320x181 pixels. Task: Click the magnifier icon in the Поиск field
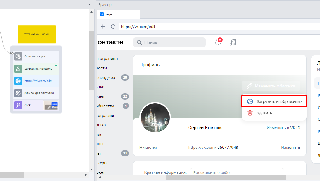(x=139, y=42)
